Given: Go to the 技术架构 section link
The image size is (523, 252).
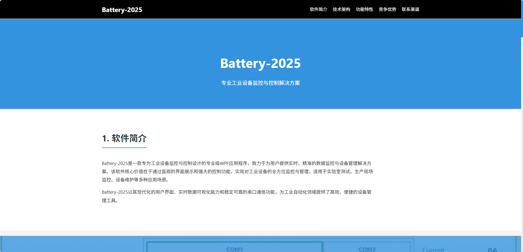Looking at the screenshot, I should [x=341, y=9].
